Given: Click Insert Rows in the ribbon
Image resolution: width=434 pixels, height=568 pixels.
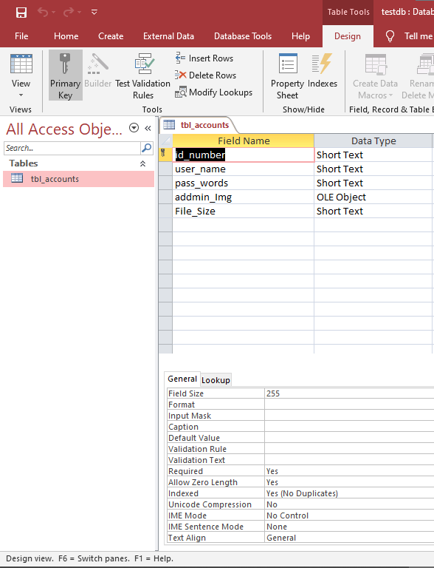Looking at the screenshot, I should 204,58.
